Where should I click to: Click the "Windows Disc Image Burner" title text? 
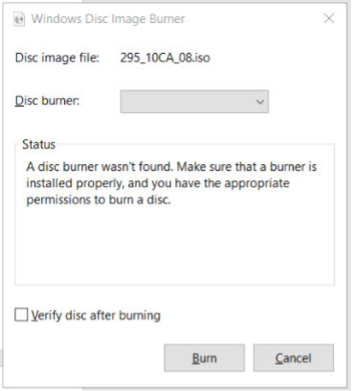click(108, 19)
